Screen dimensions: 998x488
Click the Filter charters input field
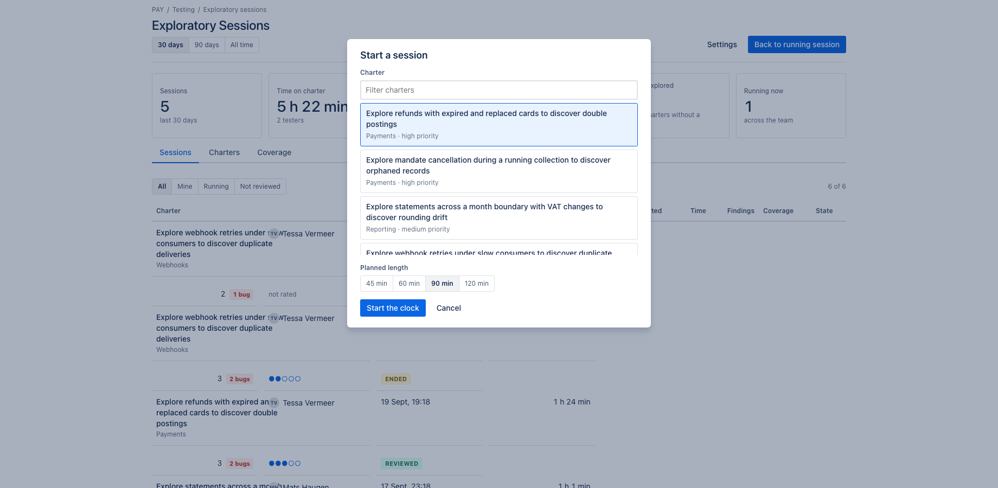tap(498, 90)
